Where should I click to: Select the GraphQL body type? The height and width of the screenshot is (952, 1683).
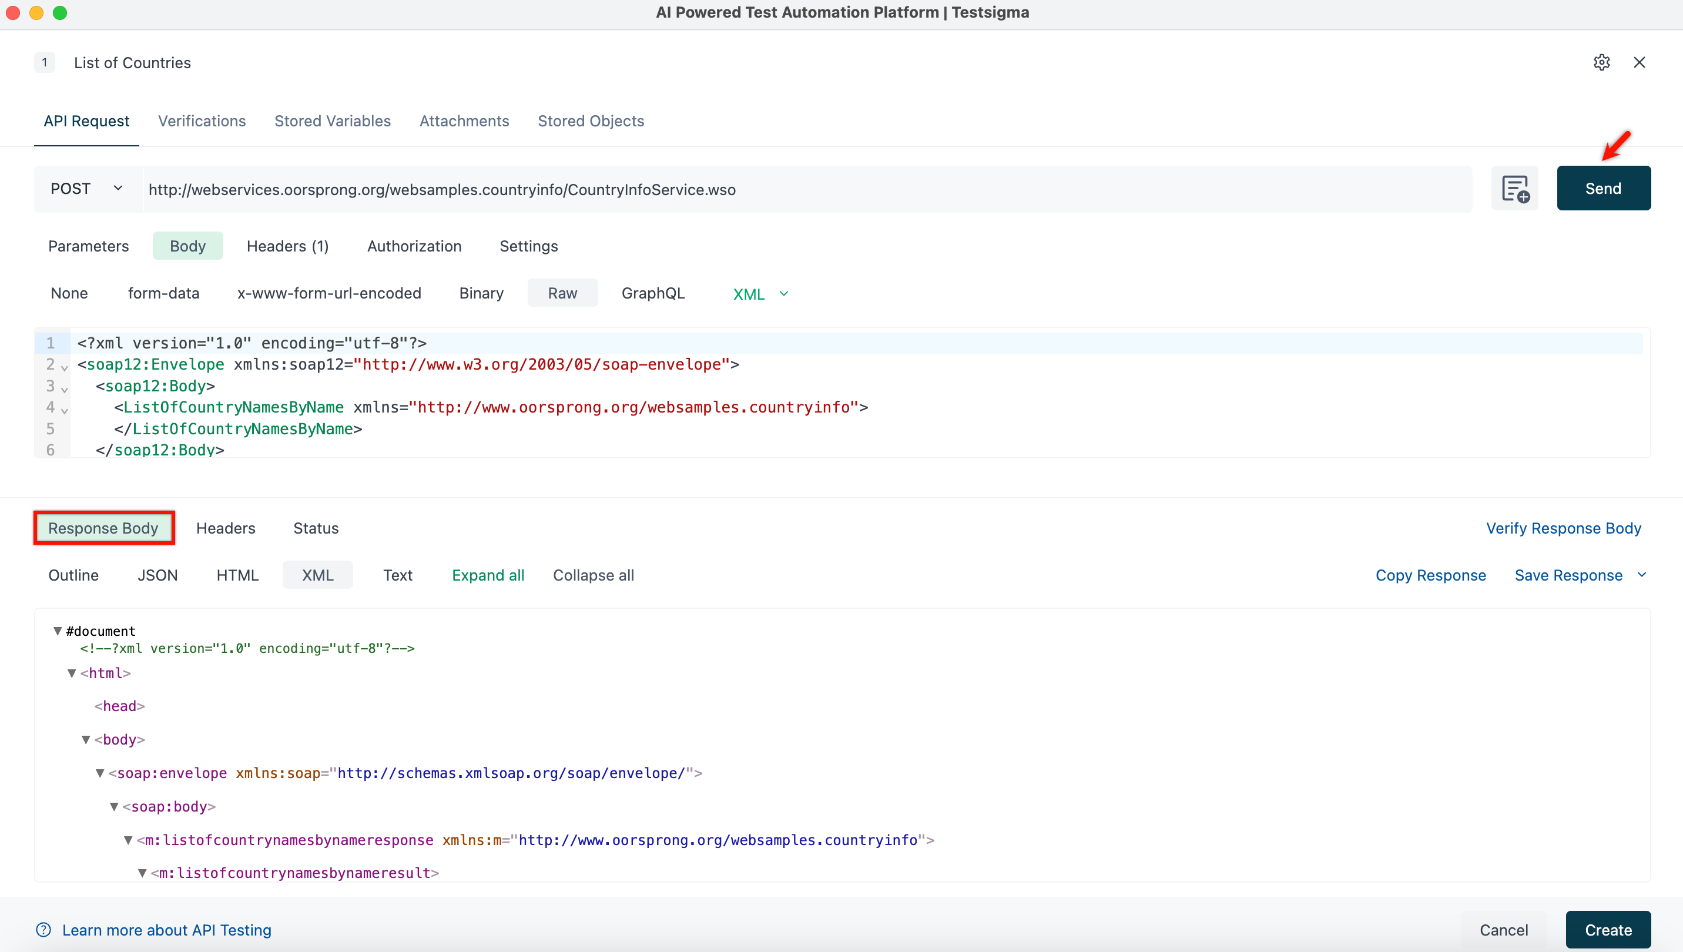pos(652,294)
